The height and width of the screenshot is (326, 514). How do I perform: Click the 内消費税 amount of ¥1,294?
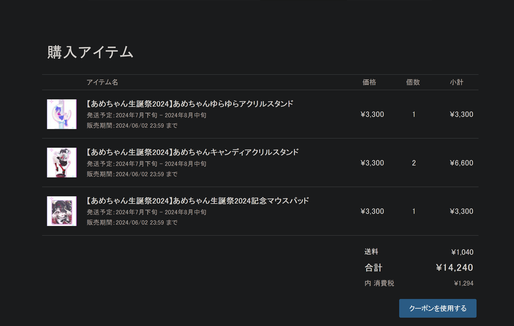[463, 283]
